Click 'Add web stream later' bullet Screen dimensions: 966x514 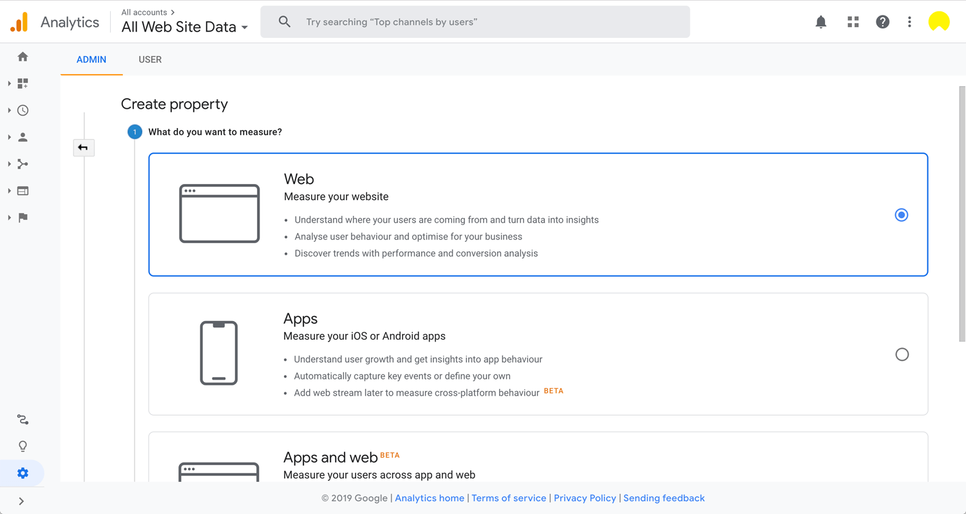pos(417,392)
